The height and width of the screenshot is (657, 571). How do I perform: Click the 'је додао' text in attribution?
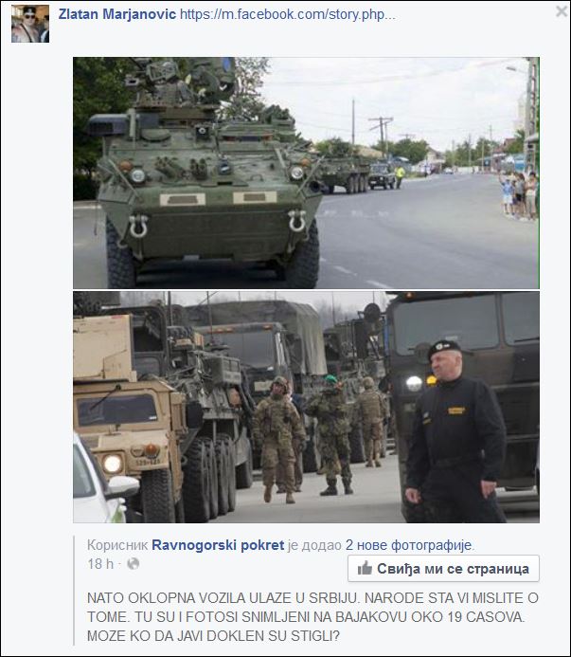314,545
